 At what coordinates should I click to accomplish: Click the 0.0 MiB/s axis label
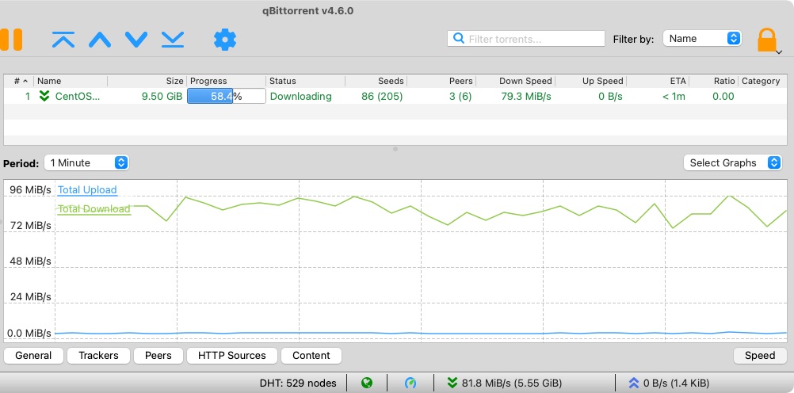coord(29,334)
